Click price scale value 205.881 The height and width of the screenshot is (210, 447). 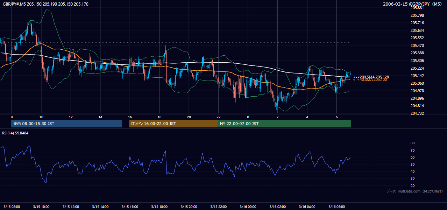[x=417, y=8]
